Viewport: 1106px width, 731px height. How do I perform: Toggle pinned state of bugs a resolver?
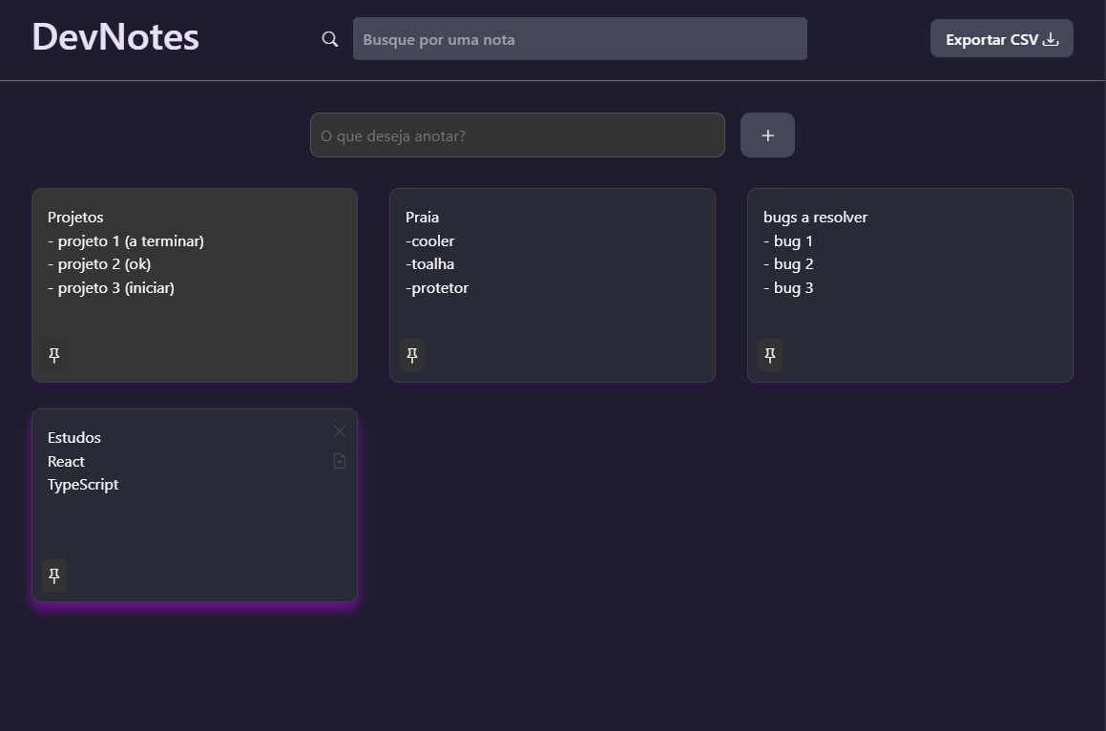tap(769, 354)
